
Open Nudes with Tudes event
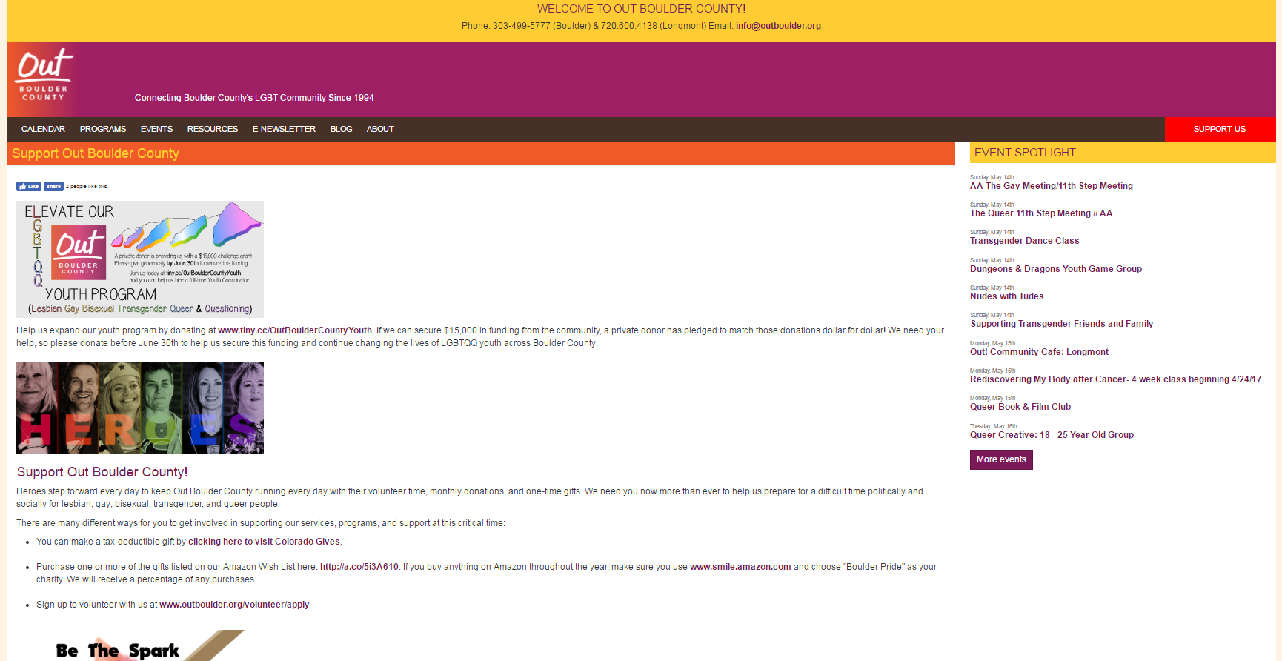click(1006, 296)
